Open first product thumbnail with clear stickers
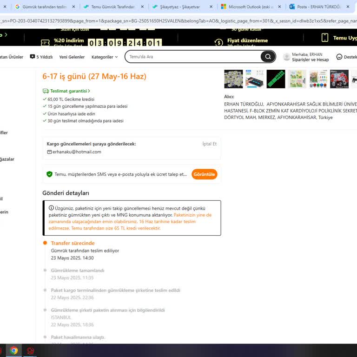 [233, 79]
